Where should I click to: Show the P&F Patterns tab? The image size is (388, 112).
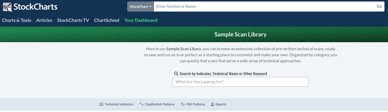click(x=196, y=104)
